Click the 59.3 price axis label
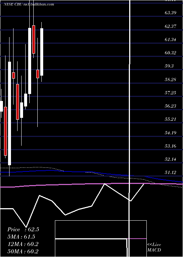Image resolution: width=183 pixels, height=257 pixels. tap(169, 66)
